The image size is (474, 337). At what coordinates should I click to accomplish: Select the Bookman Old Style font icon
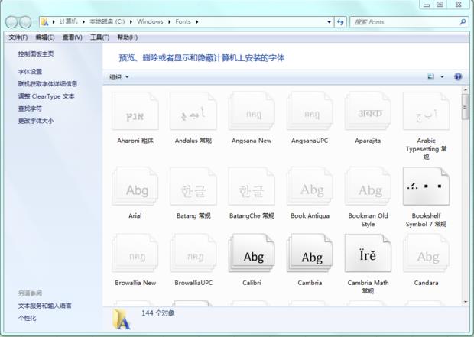click(x=368, y=186)
